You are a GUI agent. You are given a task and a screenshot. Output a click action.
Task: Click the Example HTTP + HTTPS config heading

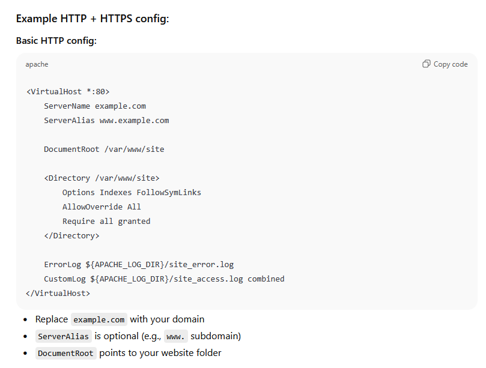click(x=93, y=19)
